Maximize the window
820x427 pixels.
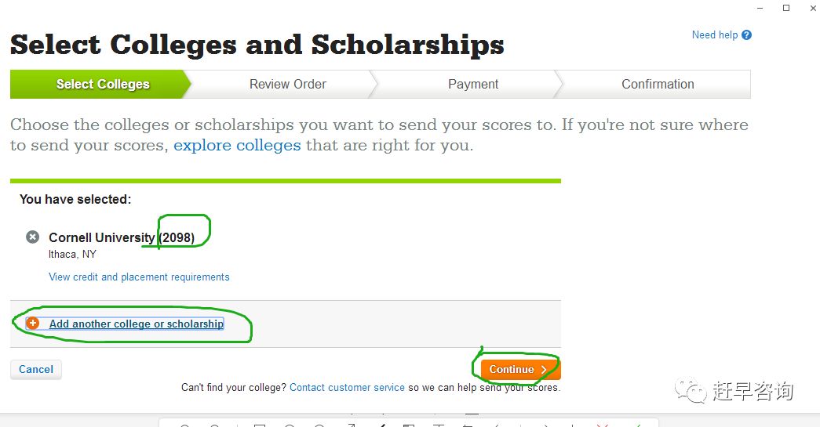pyautogui.click(x=786, y=8)
